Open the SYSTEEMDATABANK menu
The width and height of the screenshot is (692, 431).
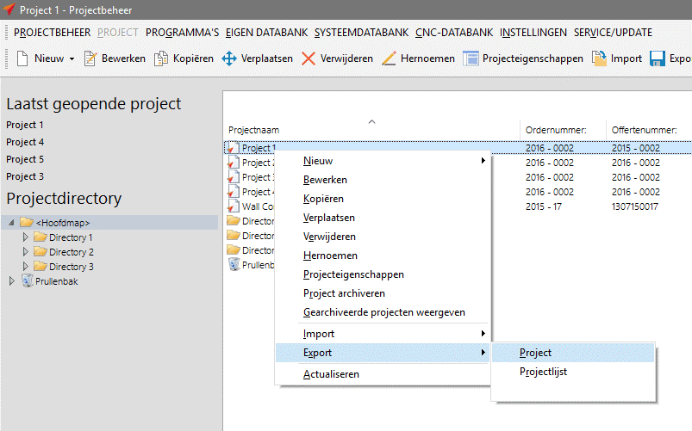(x=361, y=33)
